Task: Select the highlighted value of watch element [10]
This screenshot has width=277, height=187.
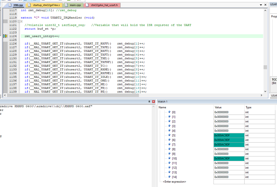Action: click(x=229, y=158)
